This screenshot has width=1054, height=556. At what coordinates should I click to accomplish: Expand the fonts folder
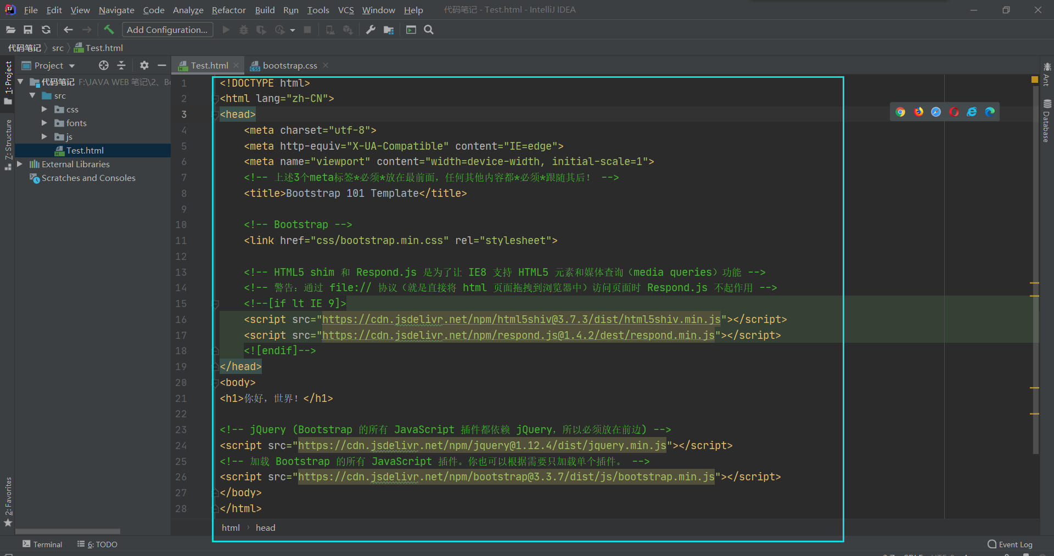tap(44, 123)
